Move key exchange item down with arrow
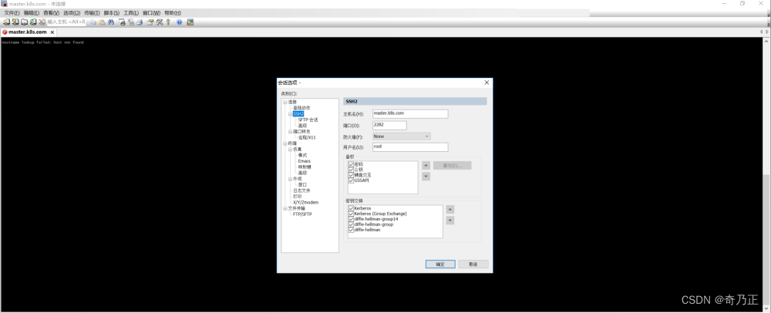Viewport: 771px width, 313px height. (x=450, y=220)
